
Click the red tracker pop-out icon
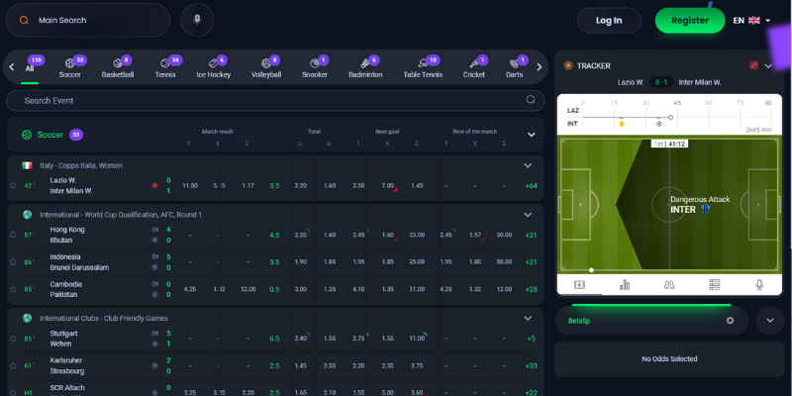[x=754, y=65]
